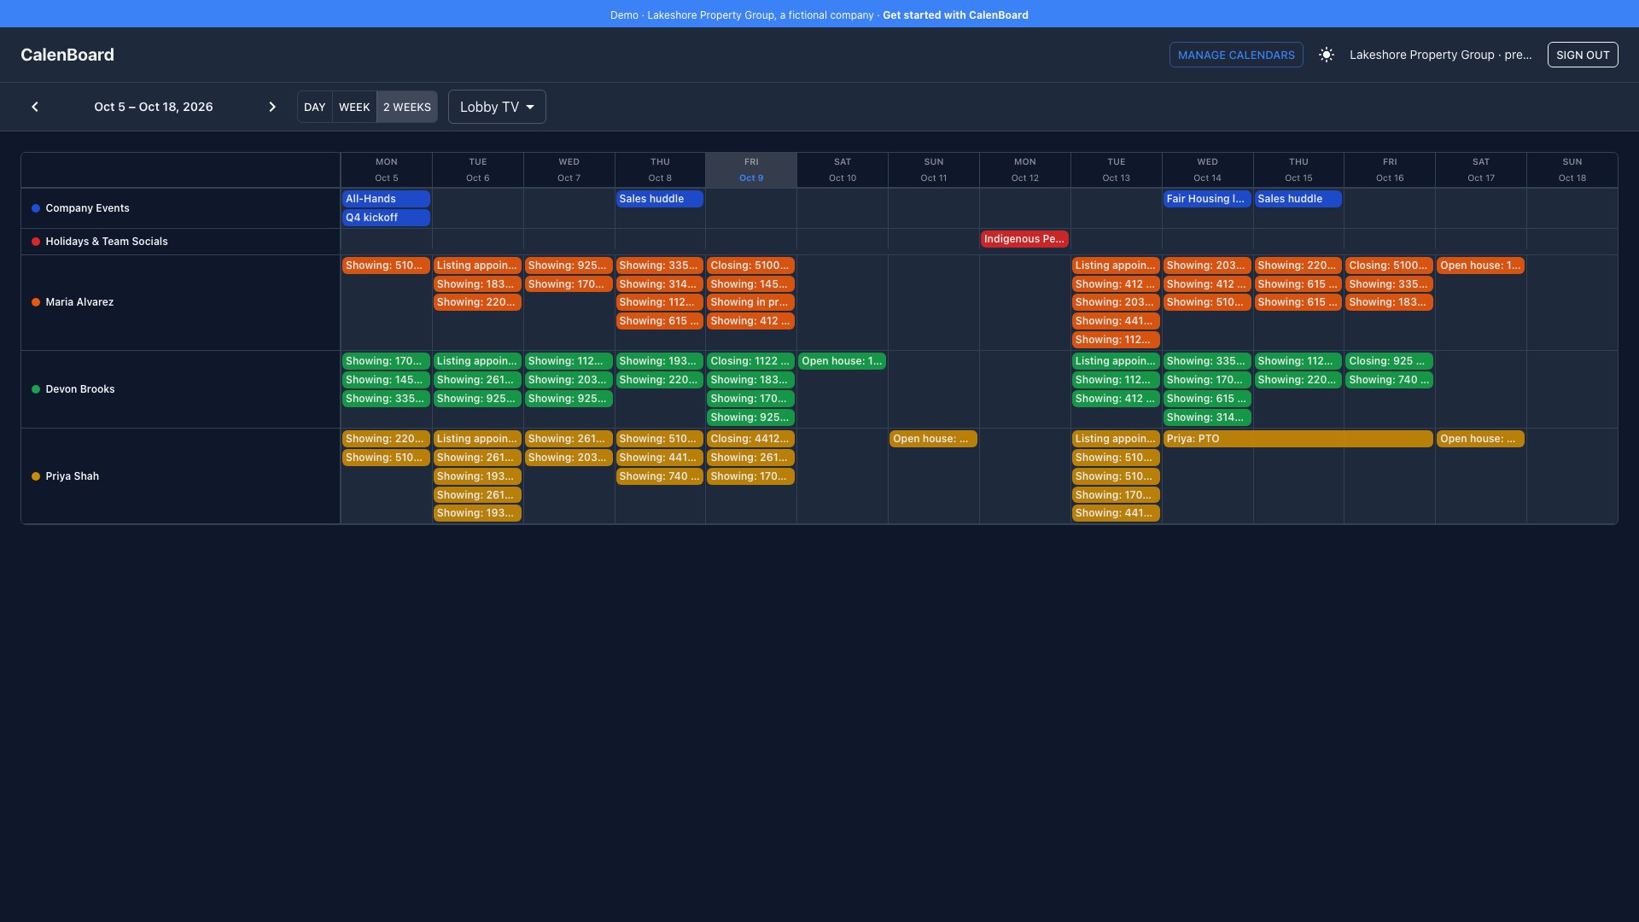
Task: Click the Lobby TV dropdown arrow
Action: click(x=530, y=107)
